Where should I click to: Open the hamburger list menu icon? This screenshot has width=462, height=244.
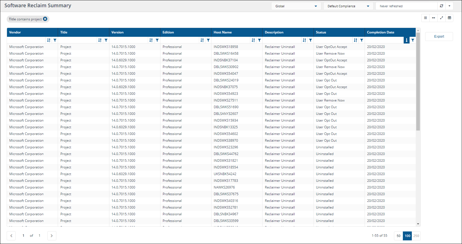425,18
